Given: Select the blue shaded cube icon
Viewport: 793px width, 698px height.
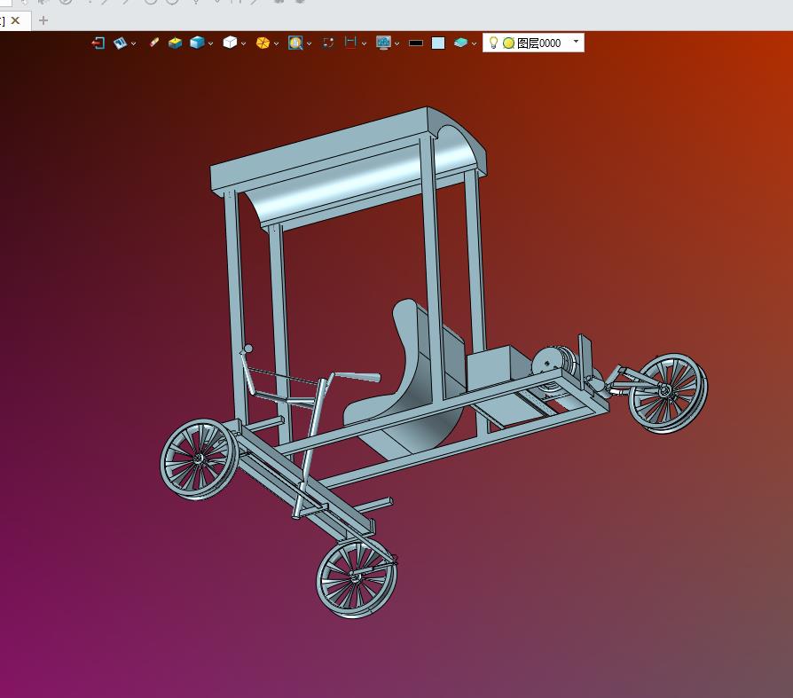Looking at the screenshot, I should [197, 43].
